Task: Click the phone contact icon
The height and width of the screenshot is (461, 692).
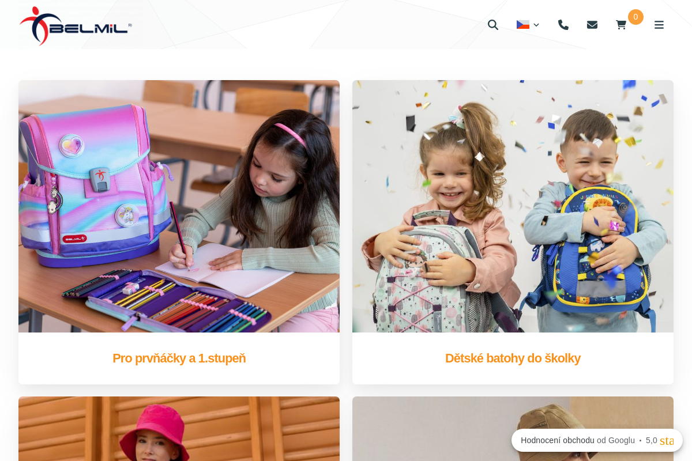Action: (x=563, y=25)
